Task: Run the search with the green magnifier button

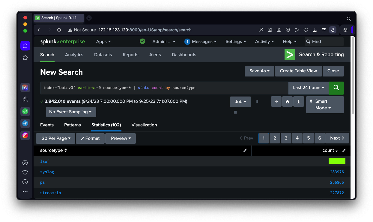Action: (336, 88)
